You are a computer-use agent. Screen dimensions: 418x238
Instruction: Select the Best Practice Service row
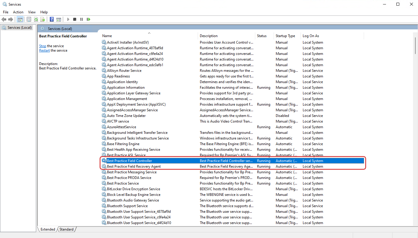[x=233, y=183]
